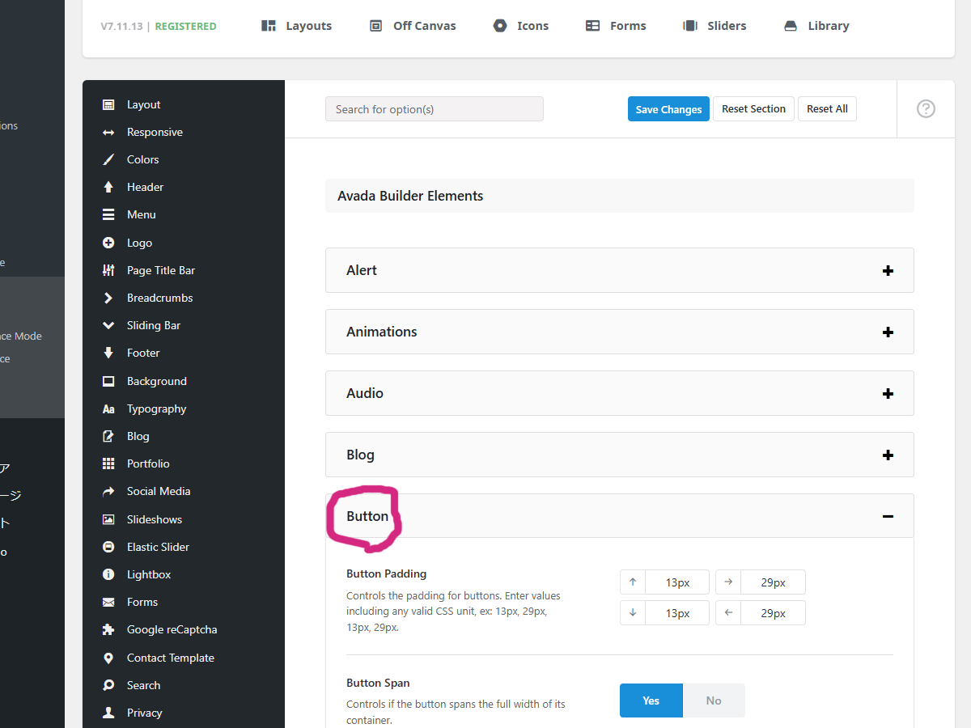The height and width of the screenshot is (728, 971).
Task: Open the Forms top menu
Action: [x=616, y=26]
